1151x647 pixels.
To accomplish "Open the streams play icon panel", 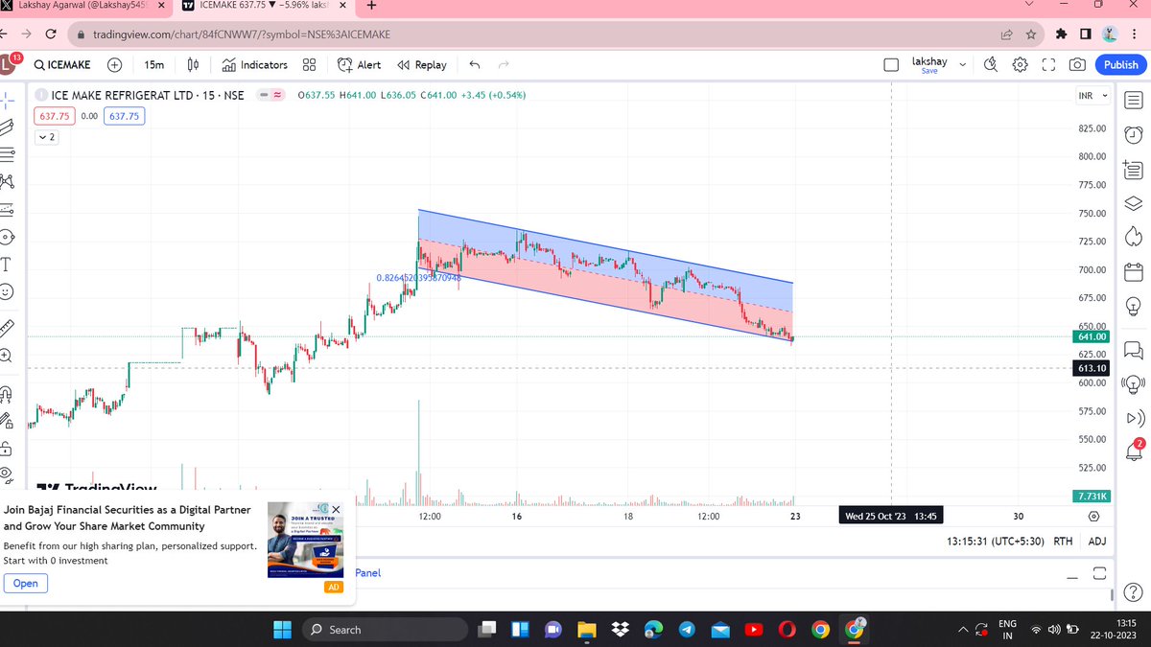I will (1134, 418).
